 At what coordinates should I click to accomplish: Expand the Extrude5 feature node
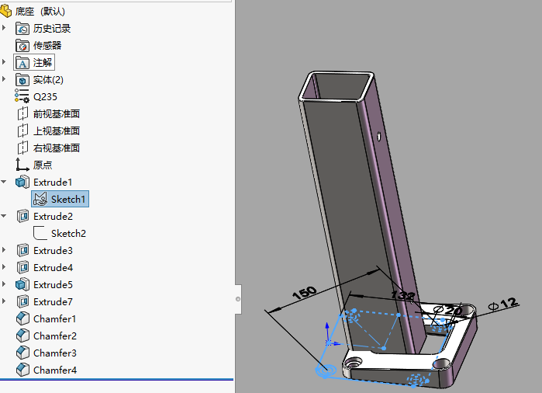[x=4, y=283]
